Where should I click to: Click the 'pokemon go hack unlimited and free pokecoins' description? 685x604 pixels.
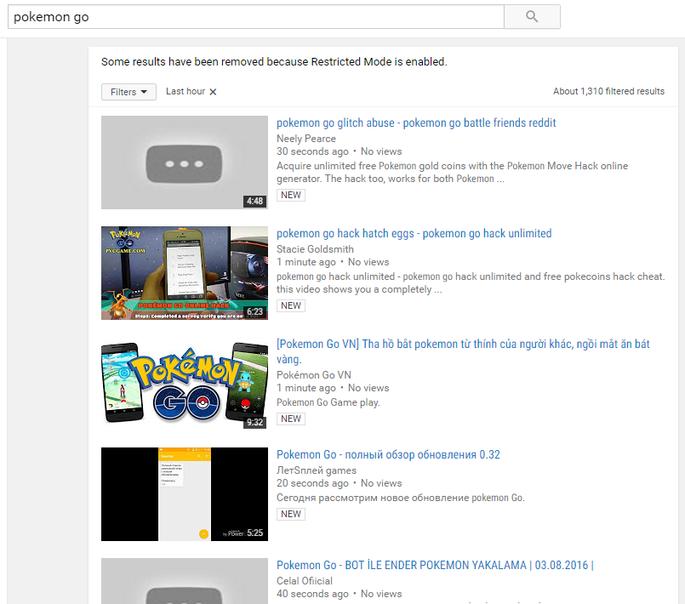click(x=471, y=282)
